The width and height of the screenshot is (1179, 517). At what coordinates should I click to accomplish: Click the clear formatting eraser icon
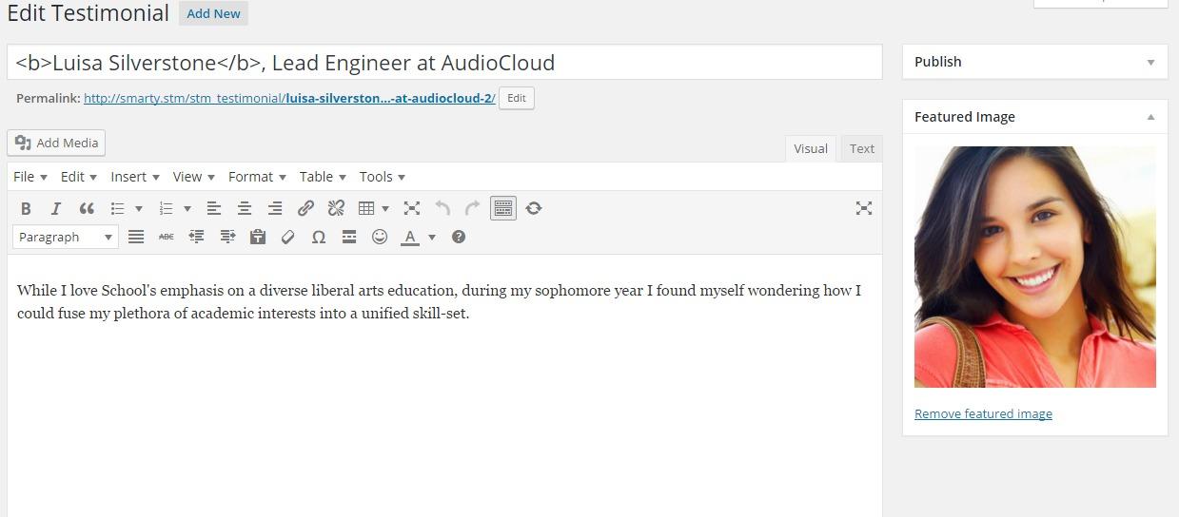(288, 237)
